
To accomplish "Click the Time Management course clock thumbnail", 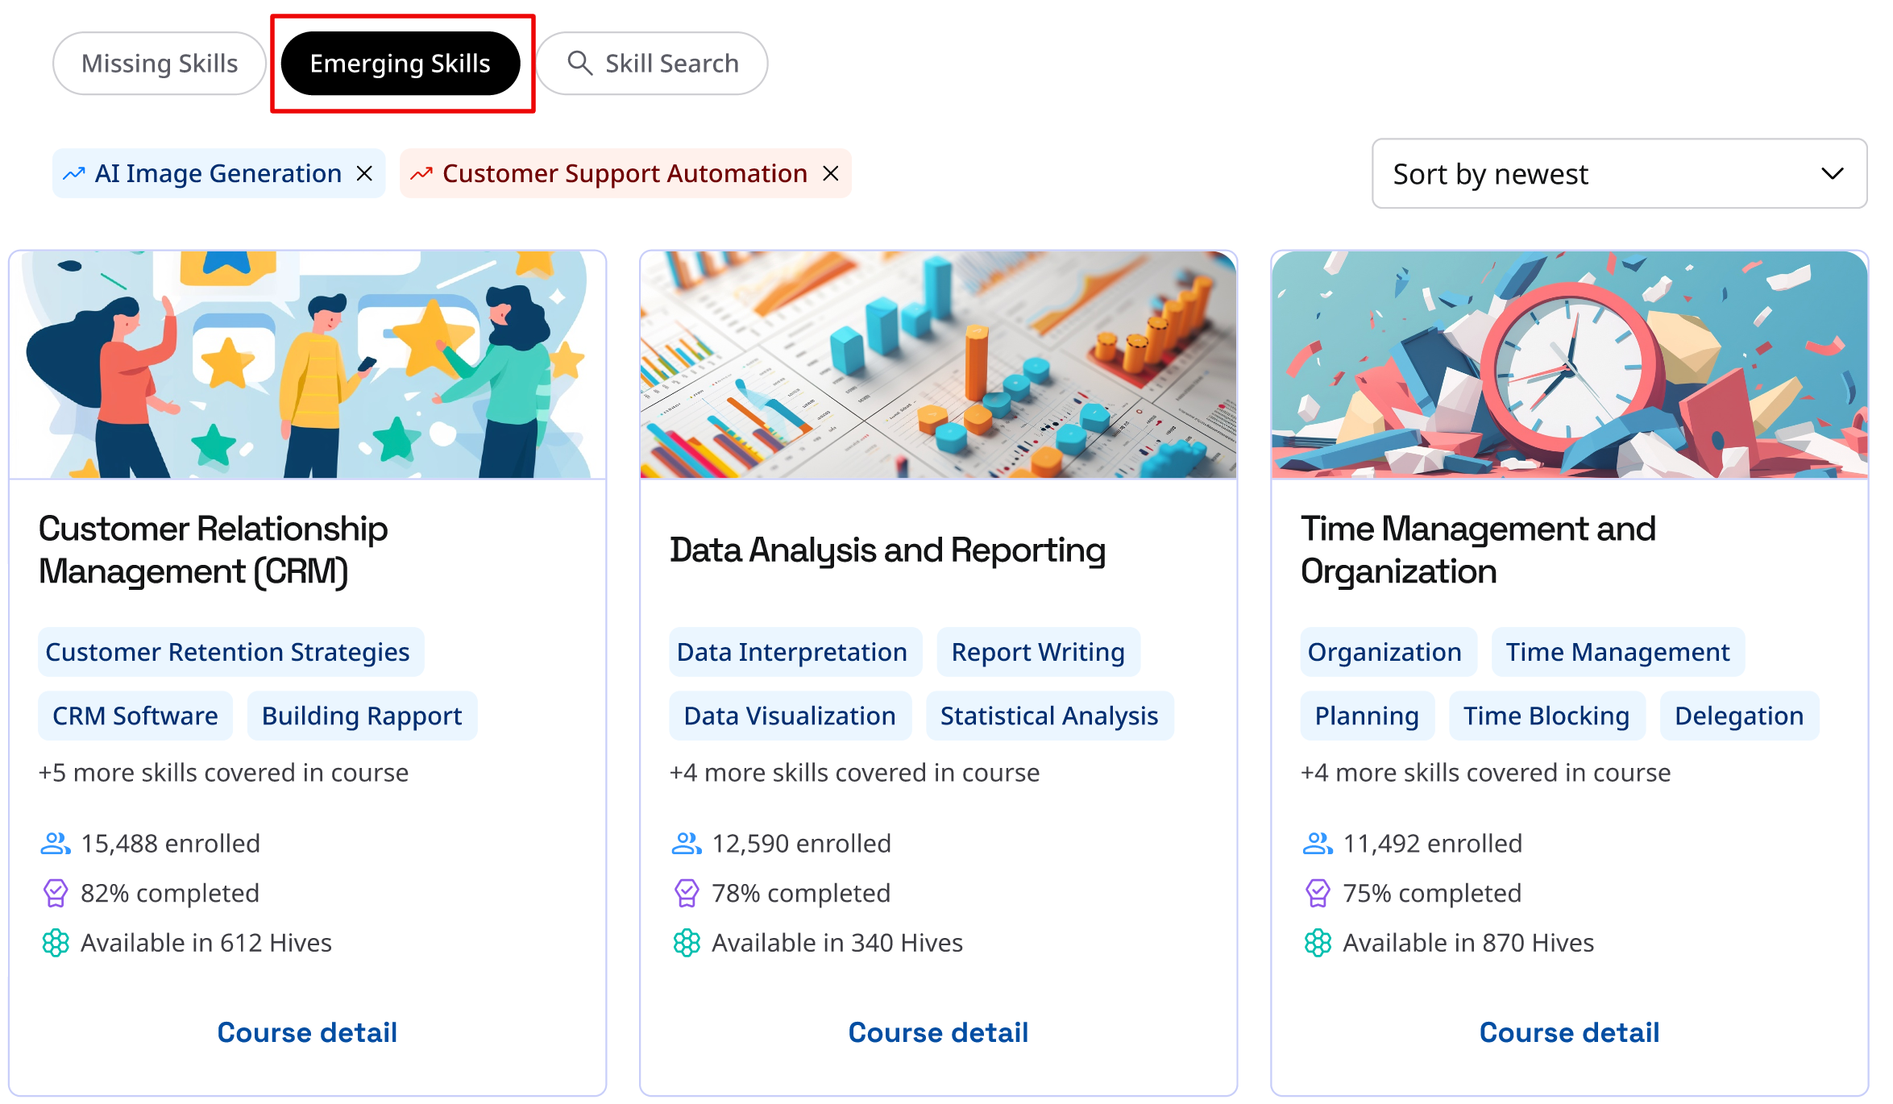I will (1569, 364).
